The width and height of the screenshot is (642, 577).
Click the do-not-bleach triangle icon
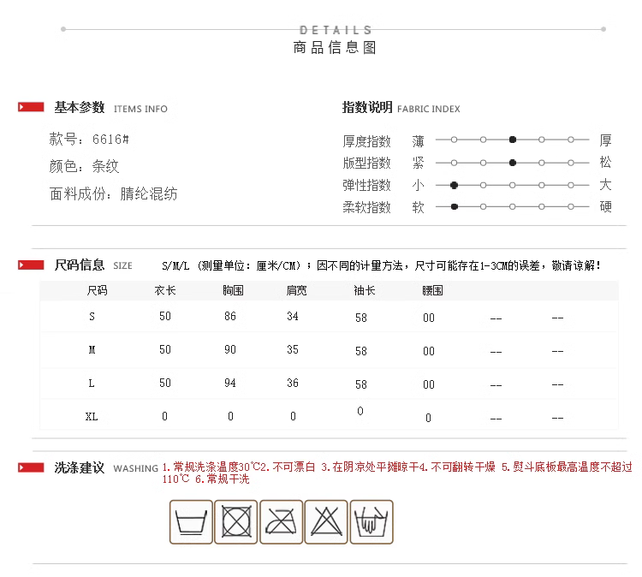tap(326, 521)
